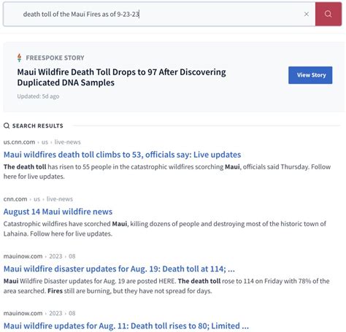Open the 'August 14 Maui wildfire news' link
The image size is (346, 332).
tap(58, 212)
